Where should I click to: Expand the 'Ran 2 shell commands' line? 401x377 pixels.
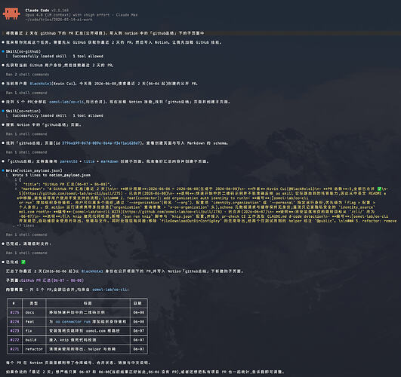27,75
